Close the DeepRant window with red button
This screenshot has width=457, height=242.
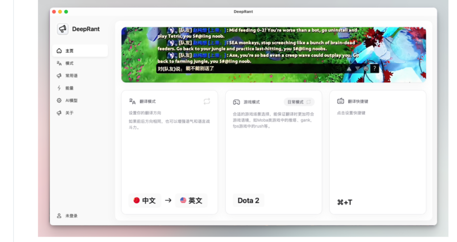pos(54,12)
